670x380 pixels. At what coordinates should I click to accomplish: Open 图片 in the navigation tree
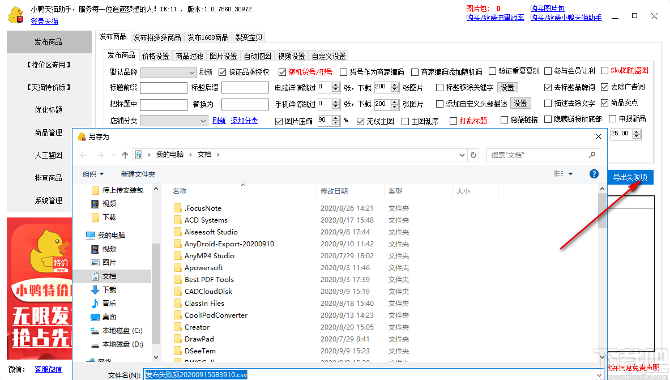[x=109, y=262]
